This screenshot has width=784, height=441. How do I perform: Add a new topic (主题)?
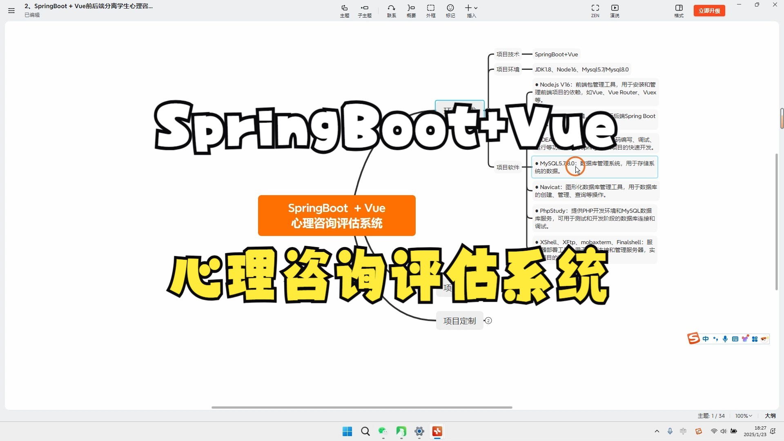pos(345,11)
